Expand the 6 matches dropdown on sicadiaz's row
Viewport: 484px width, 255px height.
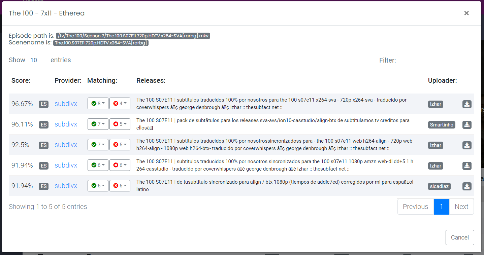[98, 185]
